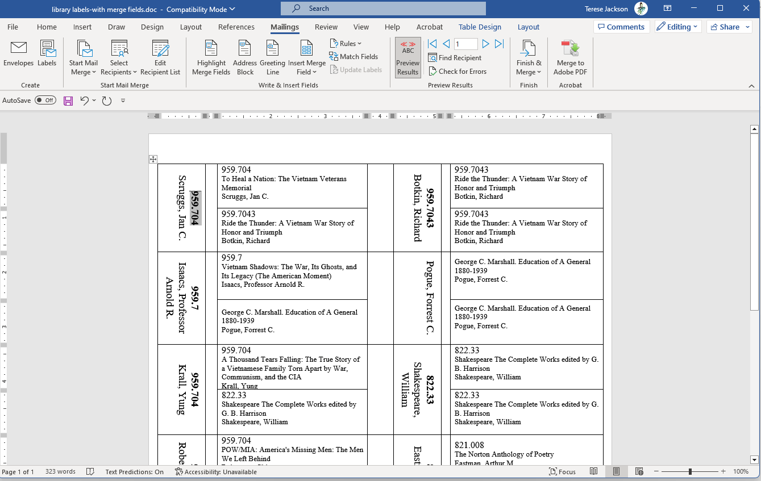761x481 pixels.
Task: Go to next record
Action: pos(485,44)
